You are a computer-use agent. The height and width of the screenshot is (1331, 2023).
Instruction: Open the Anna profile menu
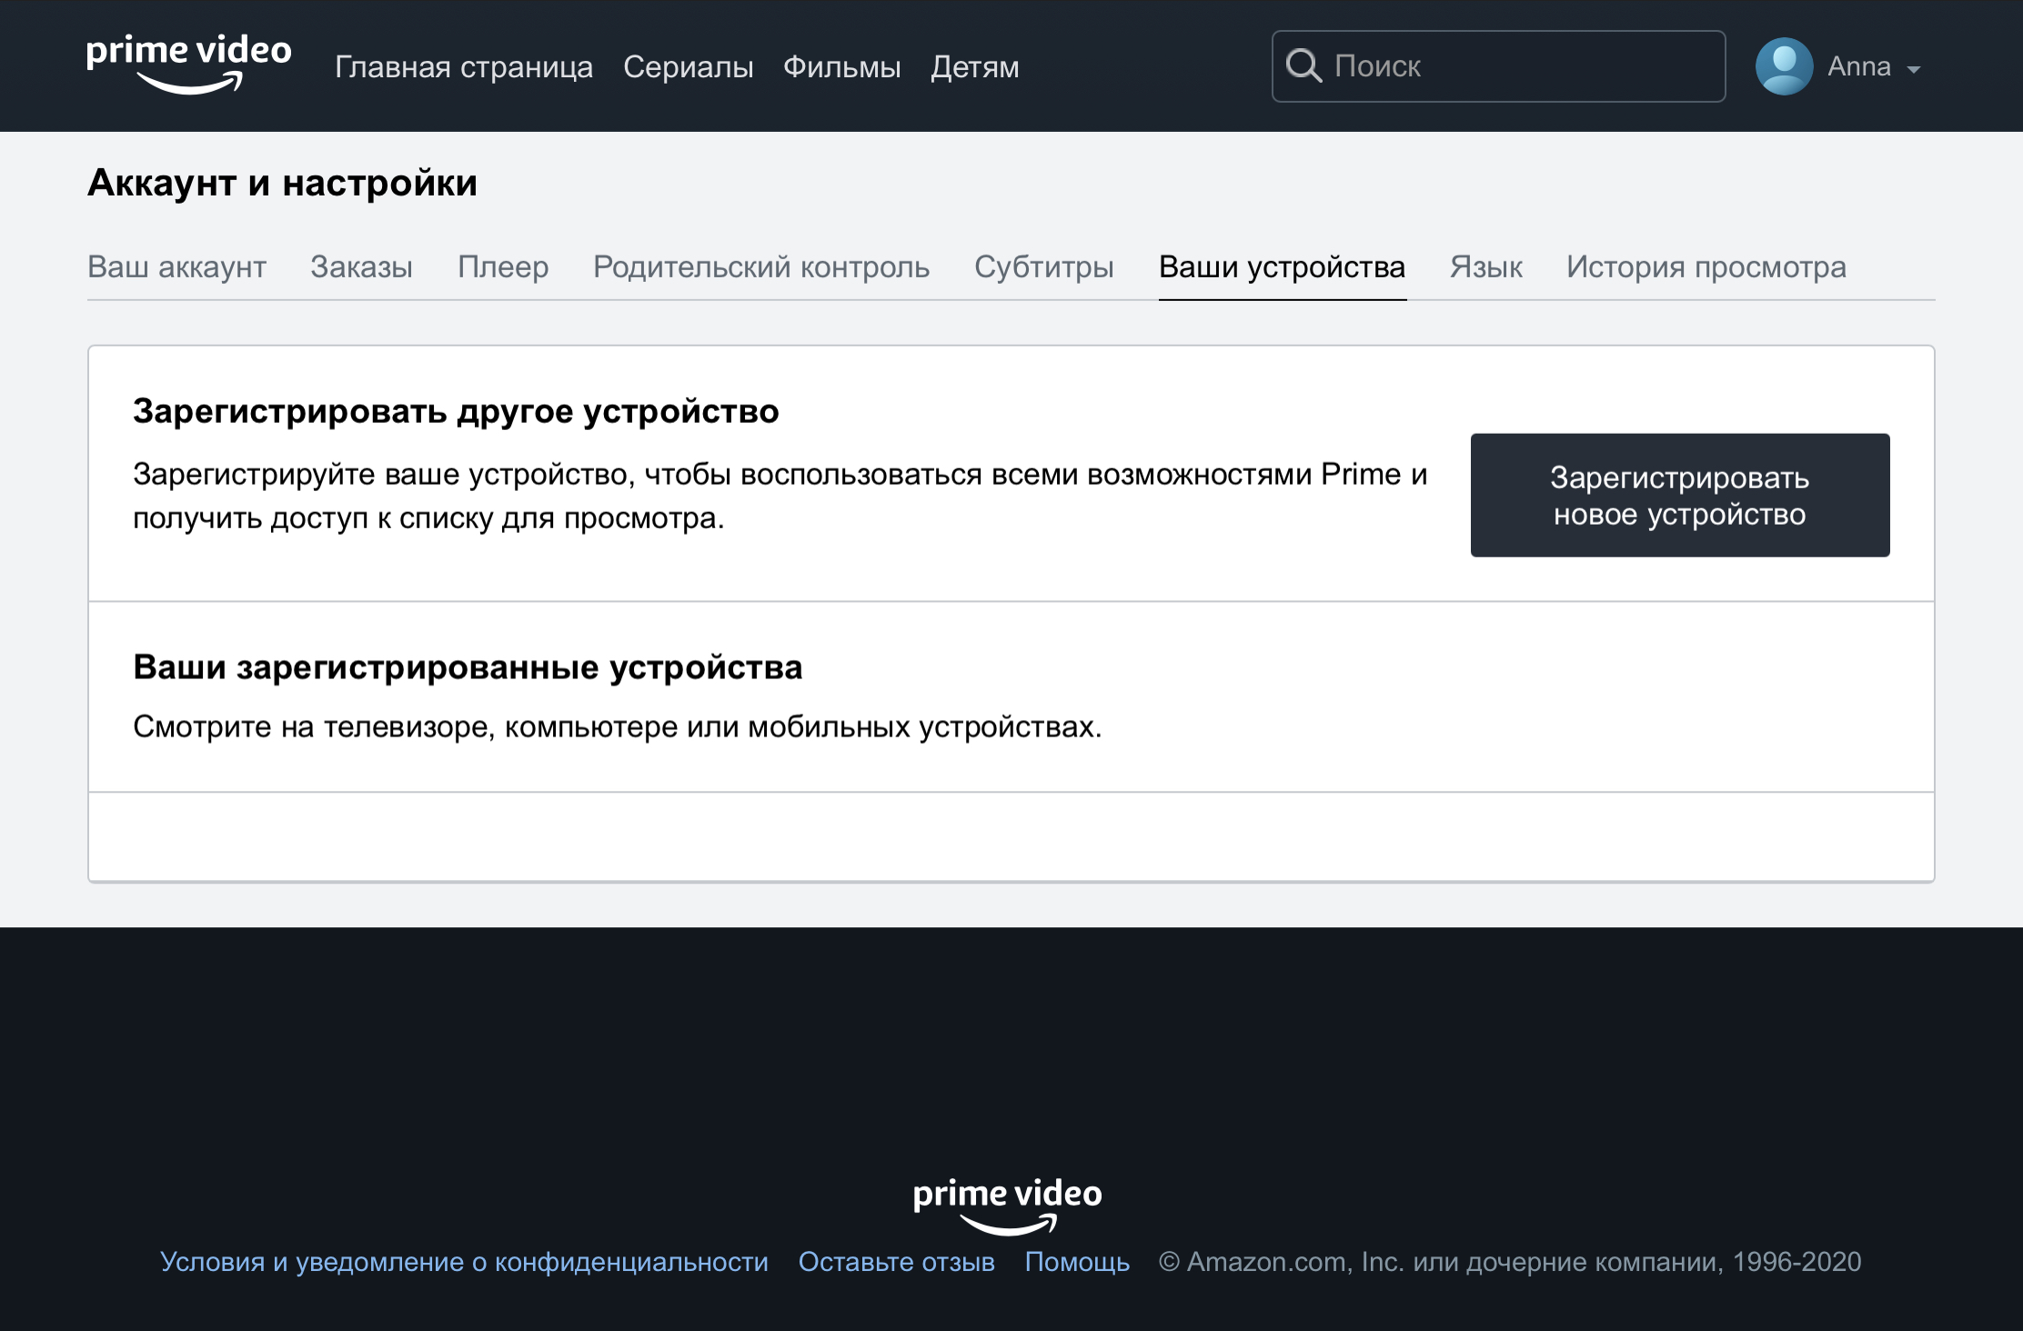point(1858,66)
